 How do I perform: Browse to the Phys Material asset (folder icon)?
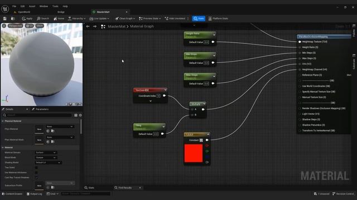(52, 131)
